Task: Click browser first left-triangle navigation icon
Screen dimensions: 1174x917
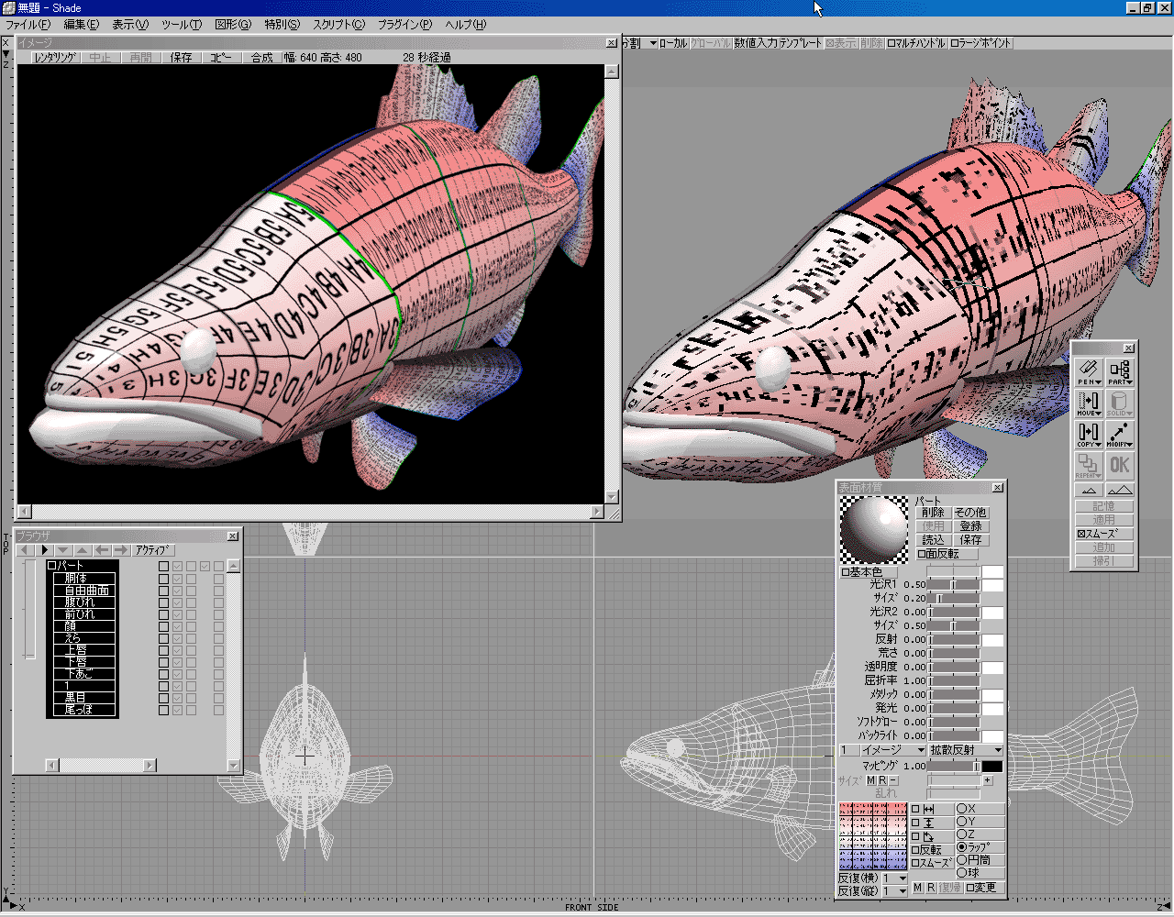Action: [x=25, y=550]
